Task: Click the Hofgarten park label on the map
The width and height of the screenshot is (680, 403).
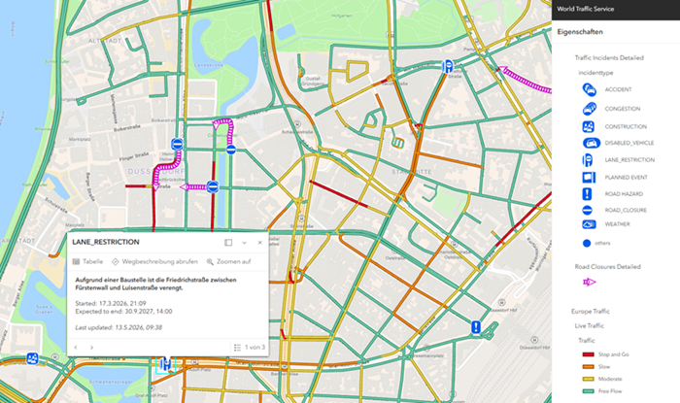Action: tap(341, 16)
